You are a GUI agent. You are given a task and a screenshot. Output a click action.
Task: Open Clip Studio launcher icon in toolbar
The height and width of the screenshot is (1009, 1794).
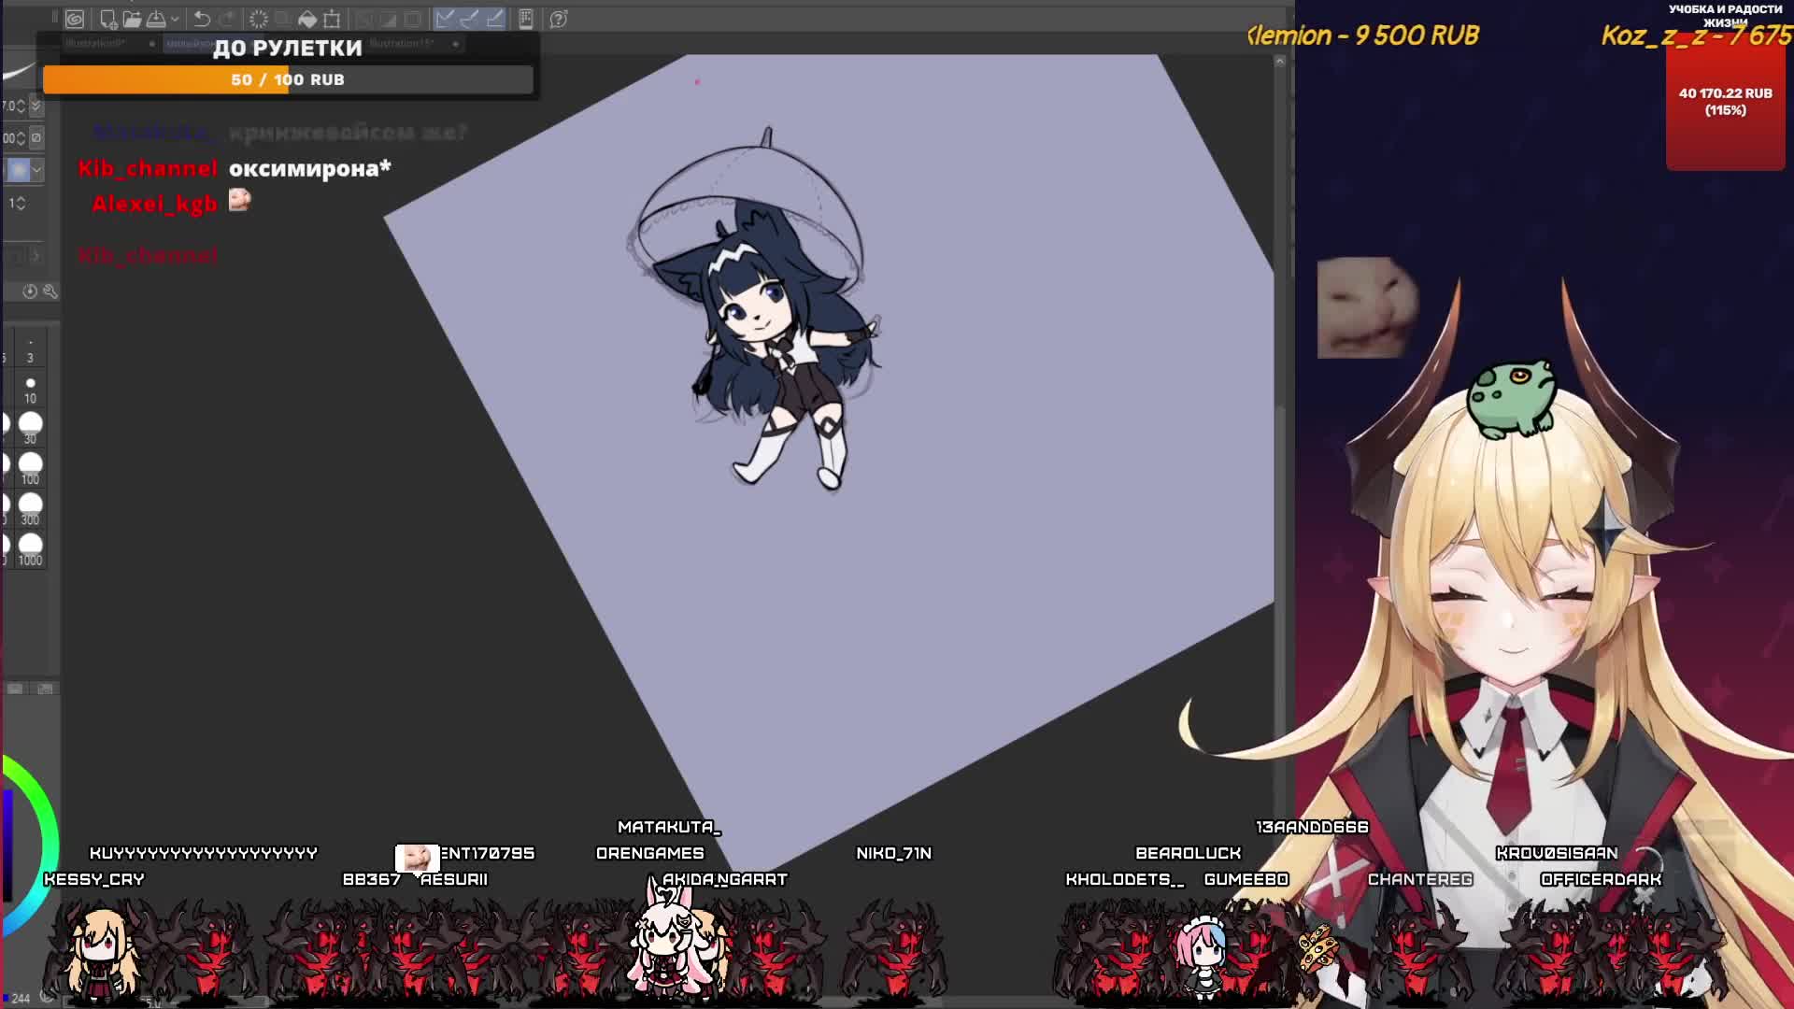[x=75, y=19]
